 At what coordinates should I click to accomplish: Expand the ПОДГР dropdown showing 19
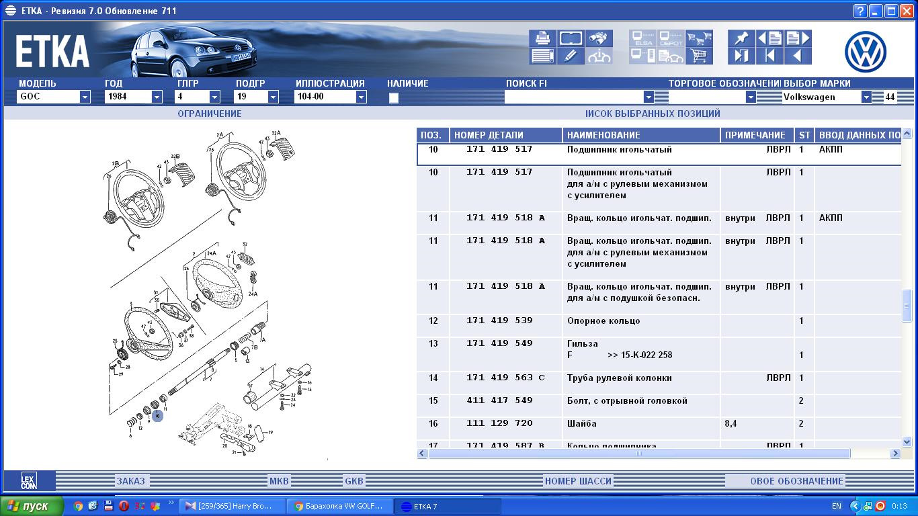[273, 97]
